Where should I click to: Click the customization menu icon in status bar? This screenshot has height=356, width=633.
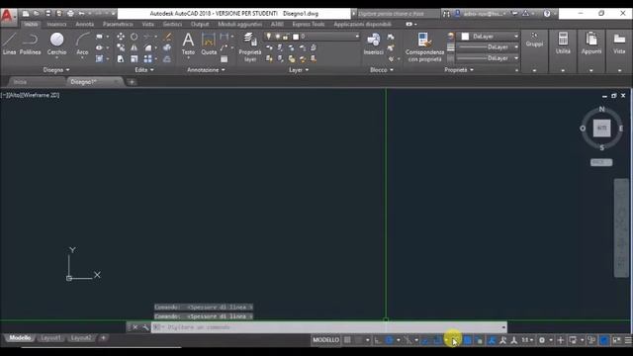coord(628,340)
